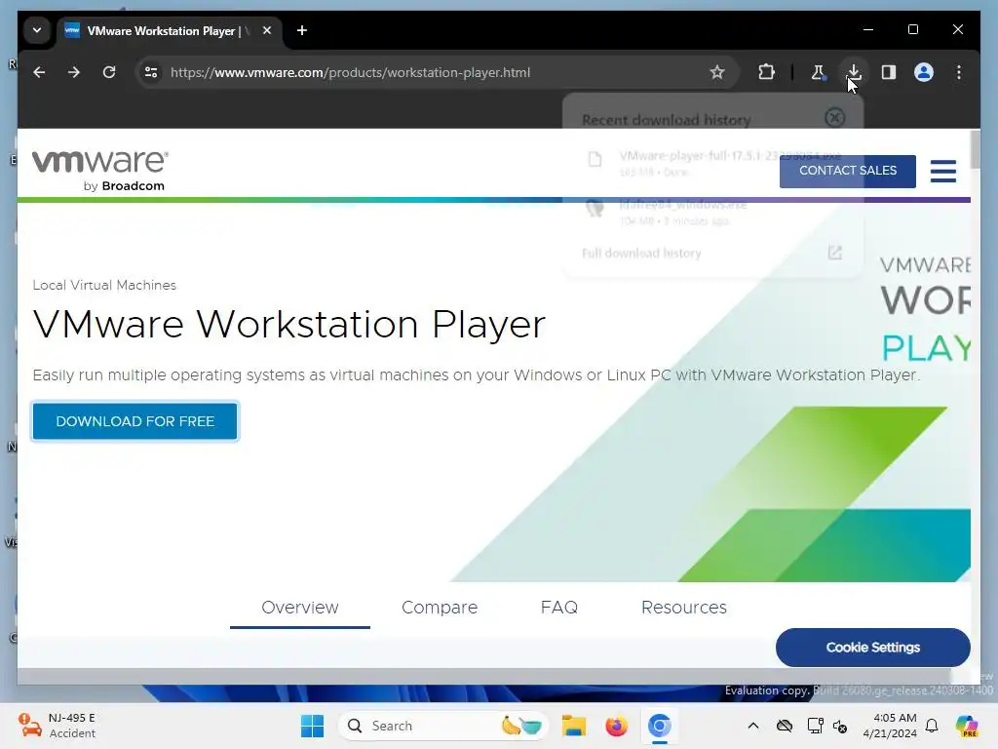Screen dimensions: 998x749
Task: Switch to the Overview tab
Action: pyautogui.click(x=300, y=608)
